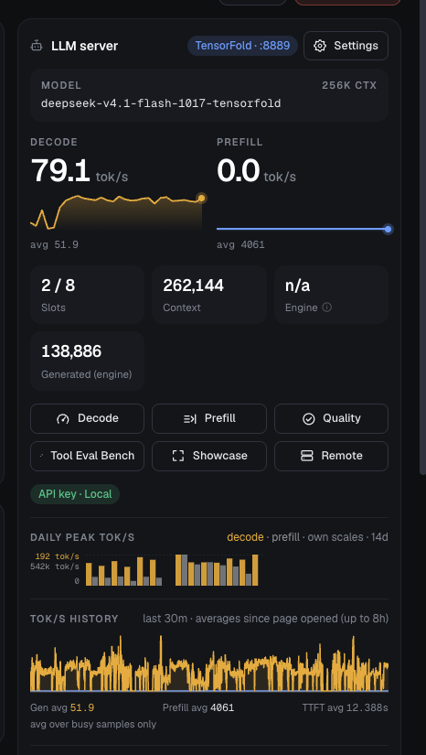Click the Prefill avg 4061 value
426x755 pixels.
click(222, 707)
